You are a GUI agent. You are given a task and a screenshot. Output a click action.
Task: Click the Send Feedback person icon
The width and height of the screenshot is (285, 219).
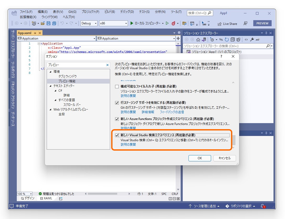(245, 23)
